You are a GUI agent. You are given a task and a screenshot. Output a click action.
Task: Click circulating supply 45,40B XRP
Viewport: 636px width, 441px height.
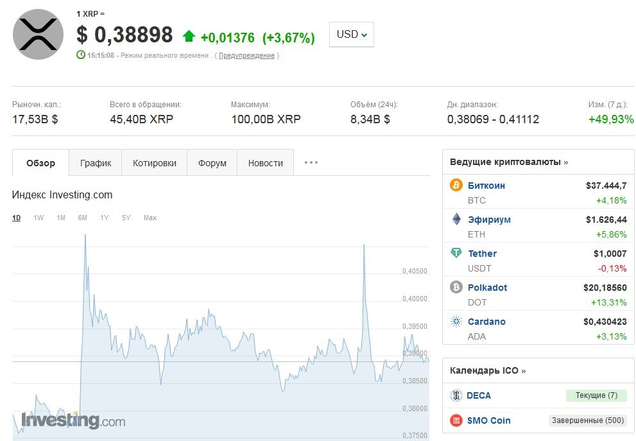point(142,119)
